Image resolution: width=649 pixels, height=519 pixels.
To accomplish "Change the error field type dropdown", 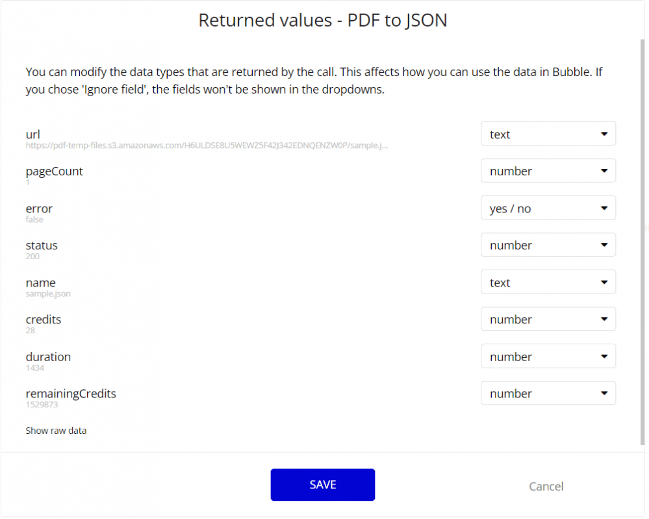I will [548, 209].
